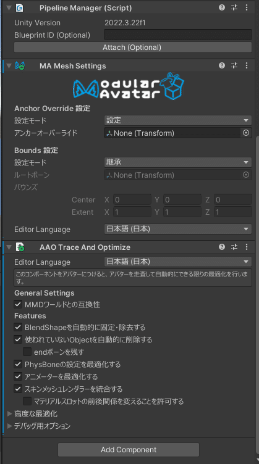259x464 pixels.
Task: Click the Center Y value field
Action: (182, 200)
